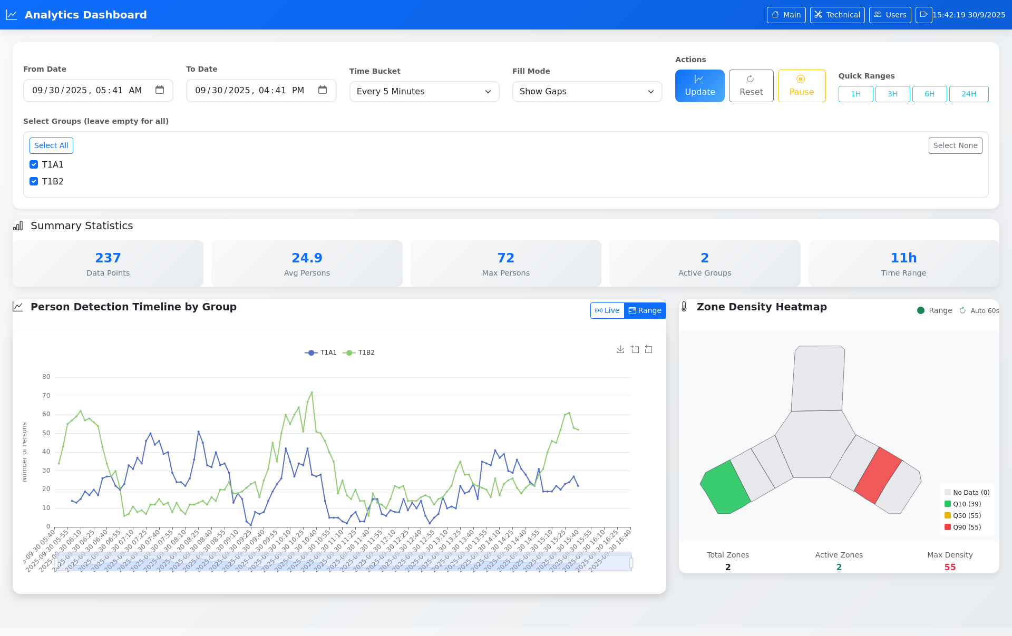Download chart as image icon
This screenshot has height=636, width=1012.
point(620,349)
